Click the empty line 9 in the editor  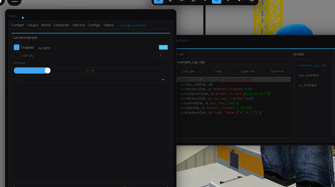point(233,117)
